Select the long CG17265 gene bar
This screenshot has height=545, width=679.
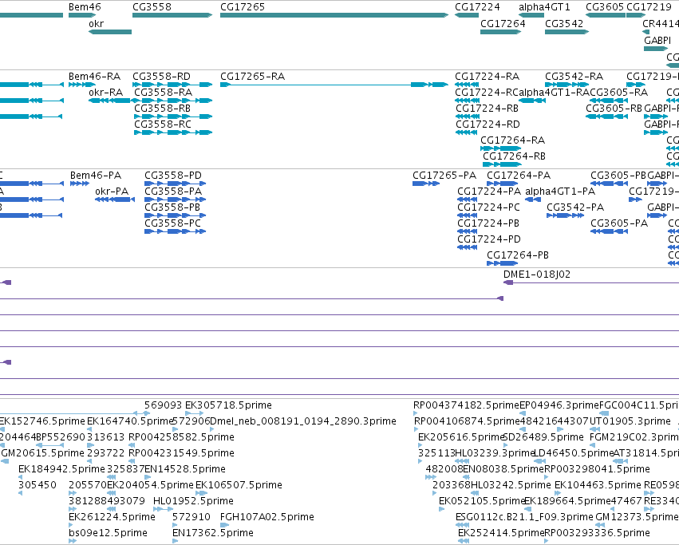(334, 15)
